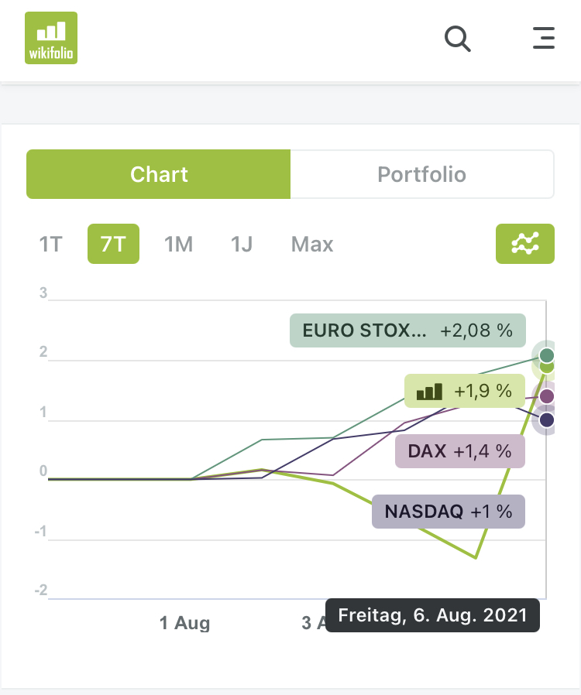
Task: Click the DAX +1,4 % label
Action: click(x=459, y=450)
